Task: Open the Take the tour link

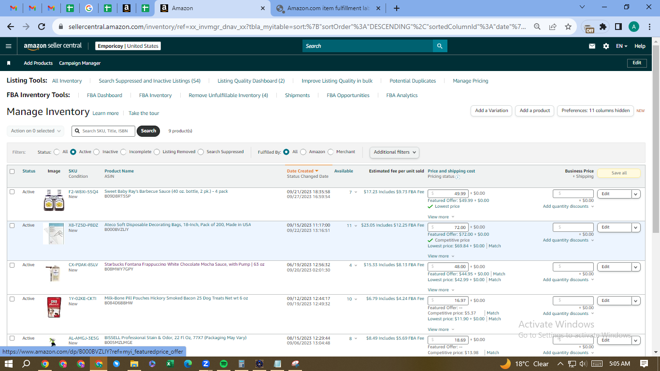Action: coord(143,114)
